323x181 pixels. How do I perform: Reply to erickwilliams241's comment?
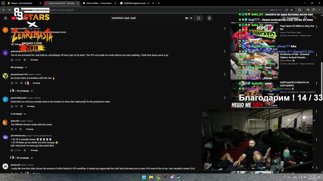click(31, 106)
